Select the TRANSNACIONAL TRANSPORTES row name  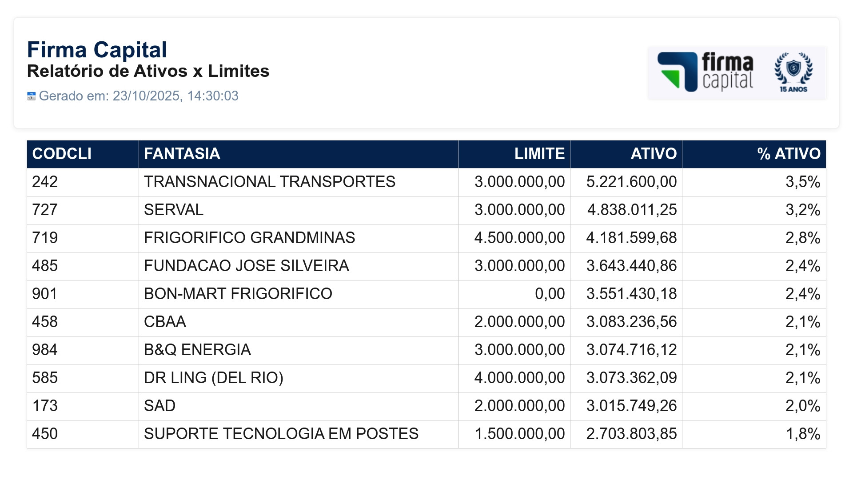tap(269, 182)
